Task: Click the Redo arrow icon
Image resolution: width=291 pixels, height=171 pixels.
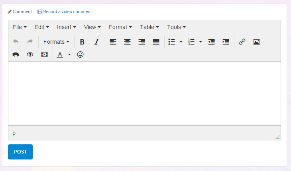Action: 30,42
